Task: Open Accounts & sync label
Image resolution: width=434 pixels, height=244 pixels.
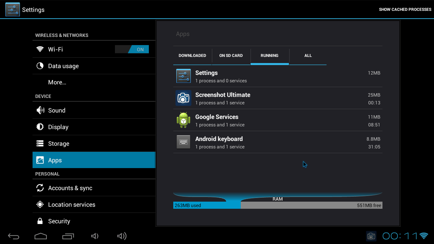Action: pos(70,188)
